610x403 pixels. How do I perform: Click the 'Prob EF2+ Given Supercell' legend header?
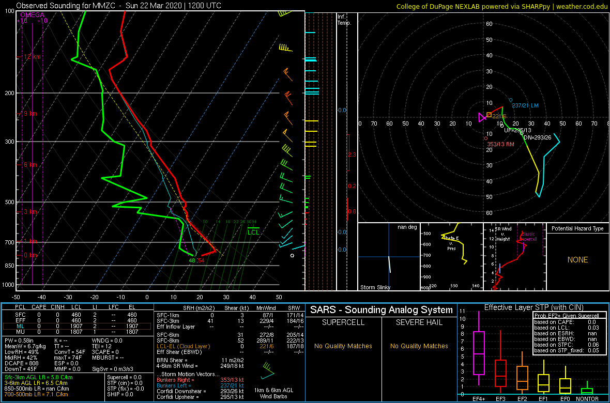(x=567, y=316)
